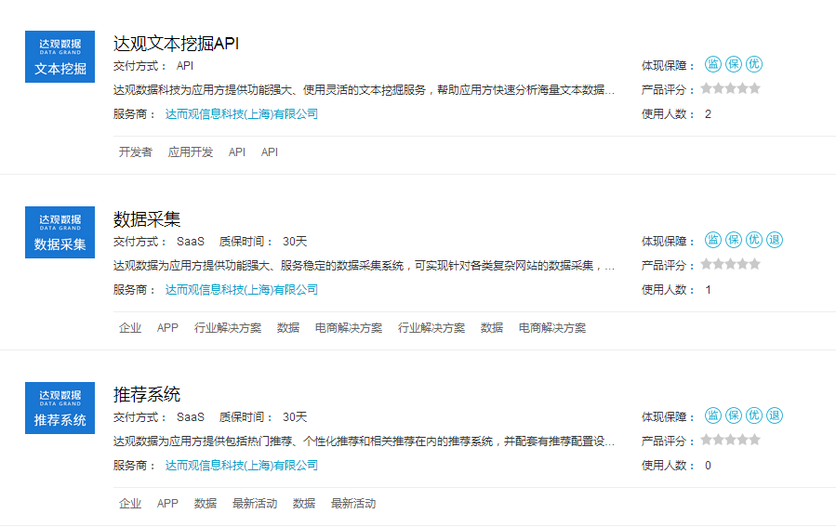The image size is (836, 527).
Task: Click the 保 badge in 推荐系统 row
Action: click(734, 415)
